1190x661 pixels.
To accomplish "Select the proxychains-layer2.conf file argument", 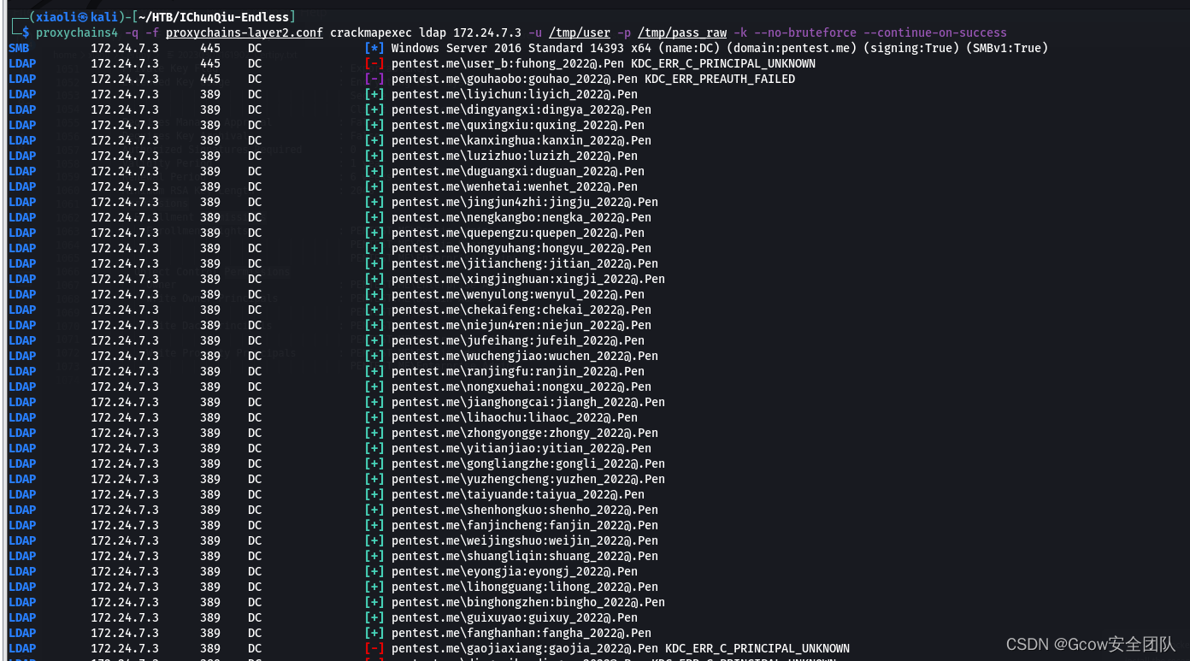I will coord(244,32).
